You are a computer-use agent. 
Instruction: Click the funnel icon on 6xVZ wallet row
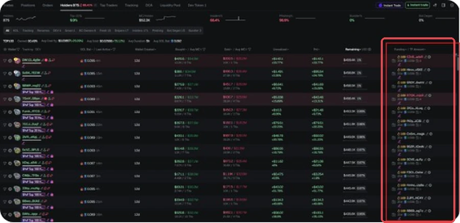click(5, 150)
